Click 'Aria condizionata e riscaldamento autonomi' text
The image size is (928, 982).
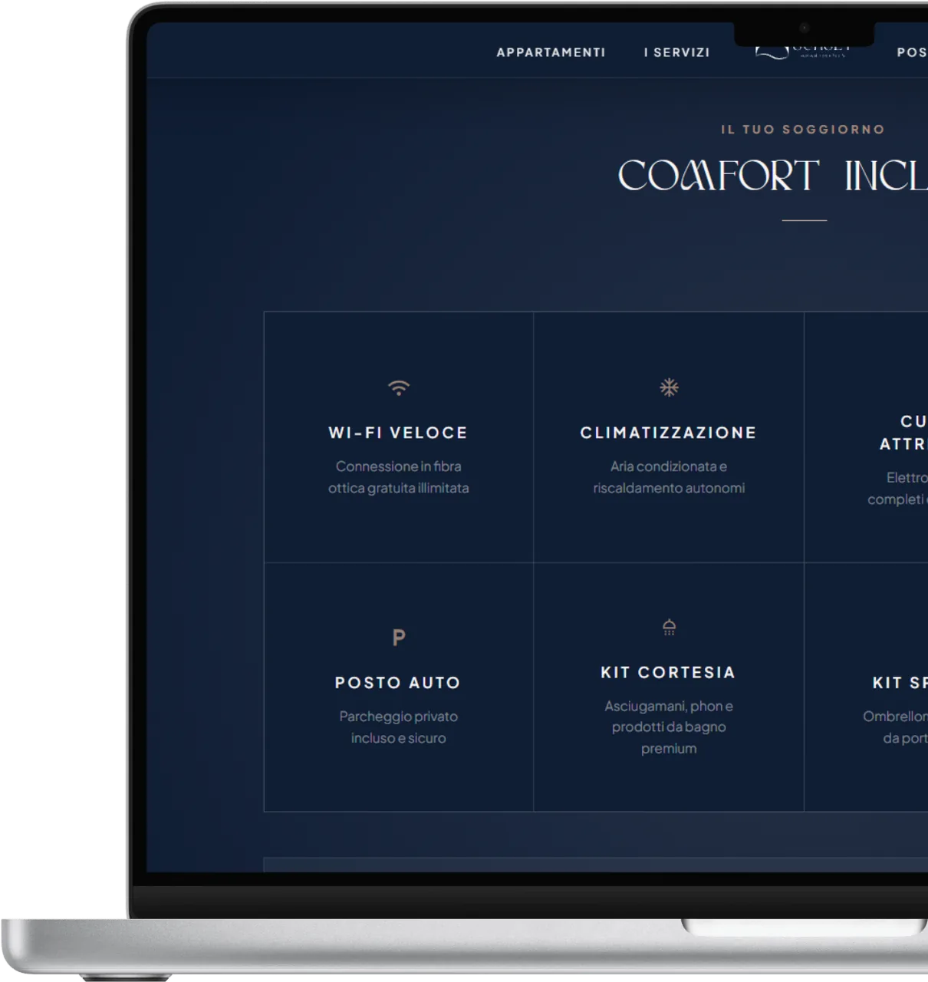669,477
